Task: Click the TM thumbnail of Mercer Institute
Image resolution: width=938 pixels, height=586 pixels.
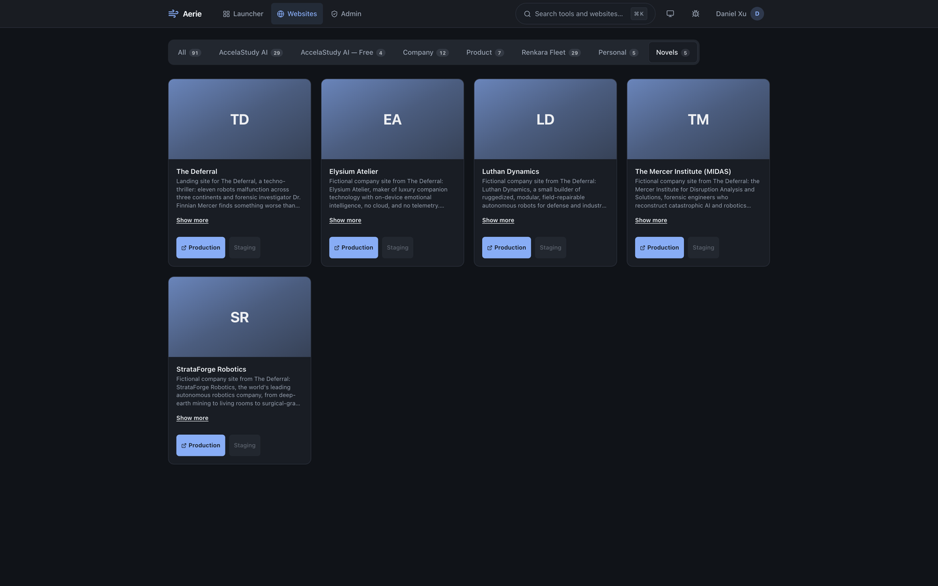Action: pyautogui.click(x=698, y=119)
